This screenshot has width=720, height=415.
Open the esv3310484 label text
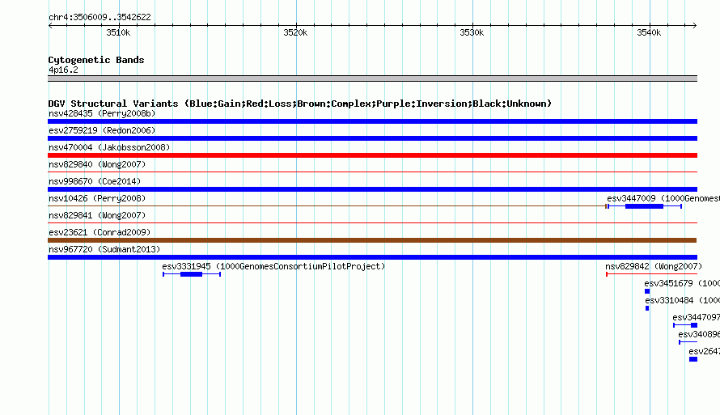pos(682,300)
